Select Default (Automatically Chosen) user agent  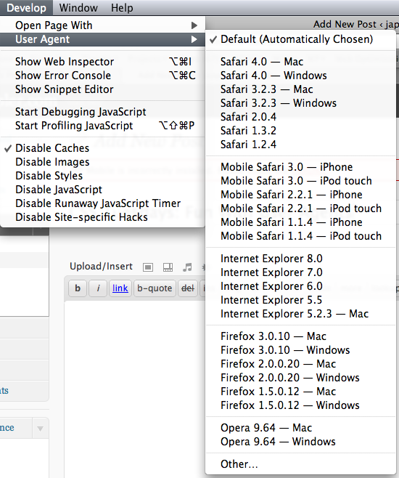point(300,39)
